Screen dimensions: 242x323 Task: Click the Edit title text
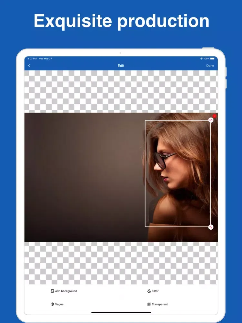click(x=121, y=66)
